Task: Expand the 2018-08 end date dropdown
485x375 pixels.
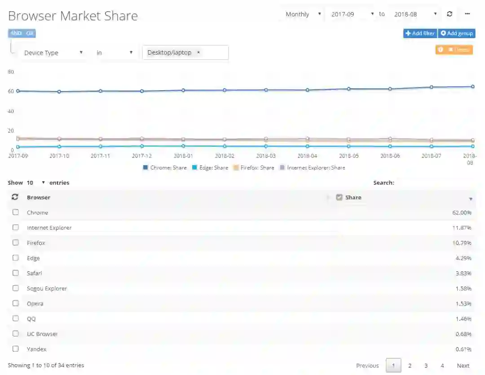Action: point(415,14)
